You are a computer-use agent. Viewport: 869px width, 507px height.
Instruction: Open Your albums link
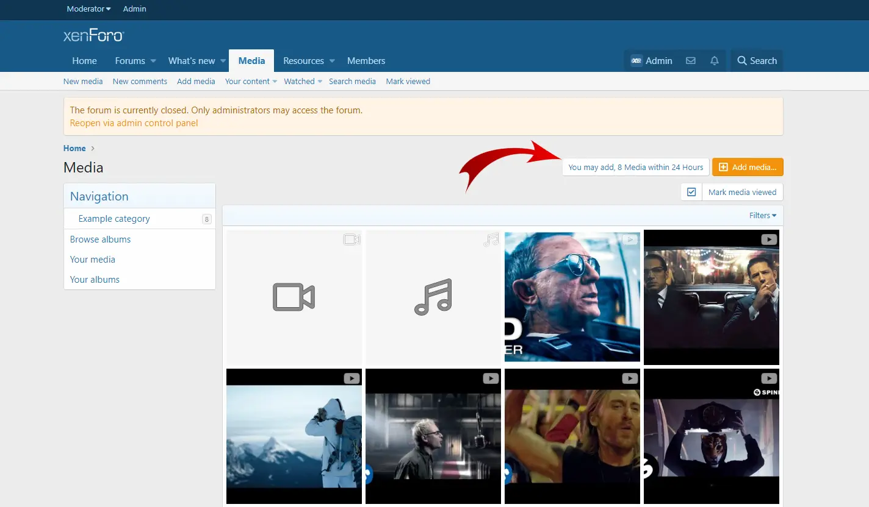click(95, 280)
